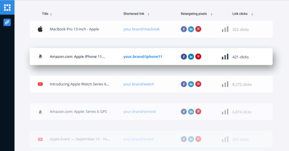Open the your.brand/event link
Screen dimensions: 289x151
click(138, 139)
